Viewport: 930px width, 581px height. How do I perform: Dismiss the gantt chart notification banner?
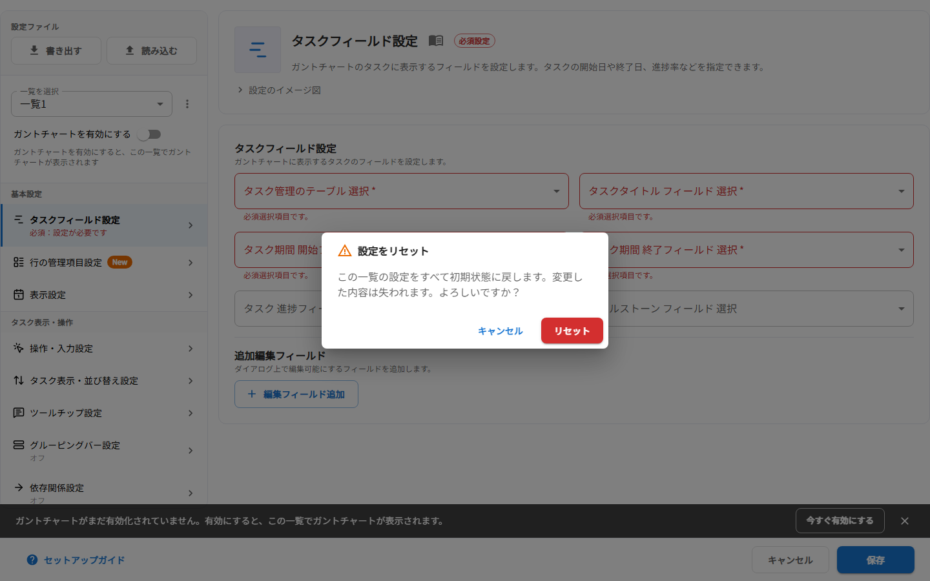coord(905,521)
